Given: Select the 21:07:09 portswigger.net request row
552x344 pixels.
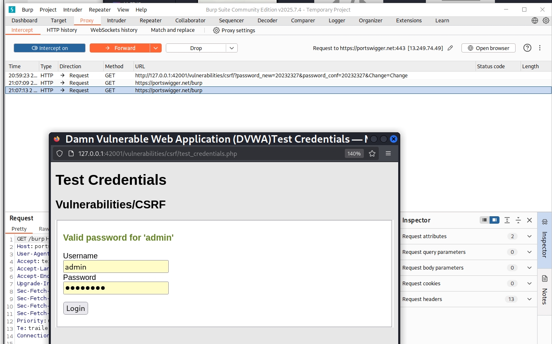Looking at the screenshot, I should (278, 83).
